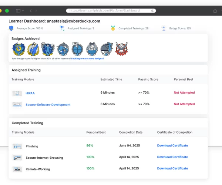222x185 pixels.
Task: Open the HIPAA training module link
Action: 30,93
